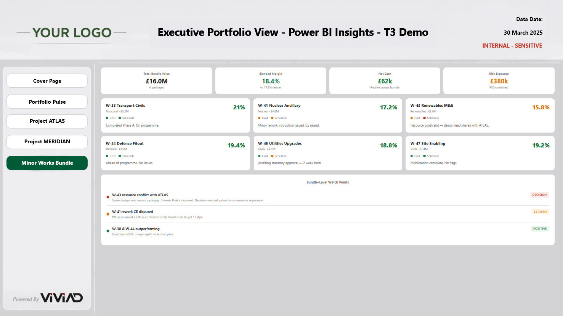Click the YOUR LOGO header image
563x316 pixels.
click(x=72, y=33)
